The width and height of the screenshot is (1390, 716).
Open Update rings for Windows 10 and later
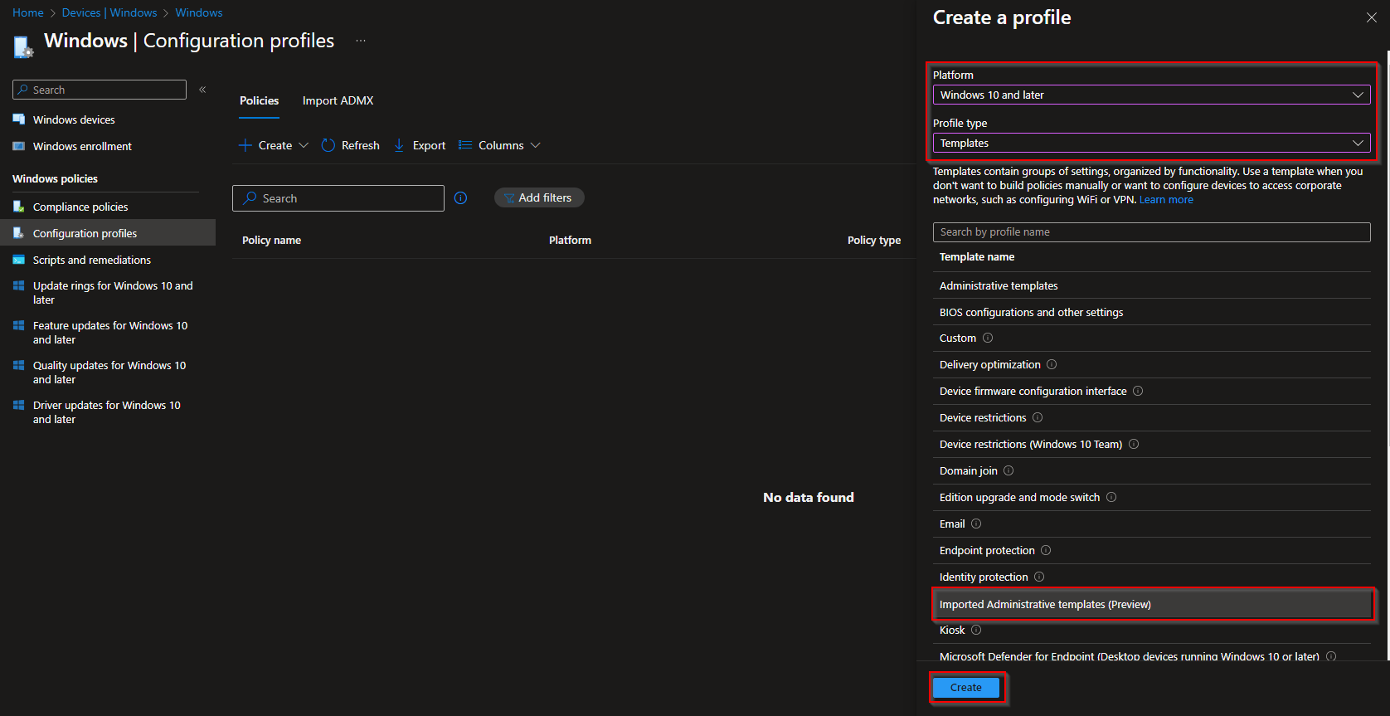coord(113,292)
